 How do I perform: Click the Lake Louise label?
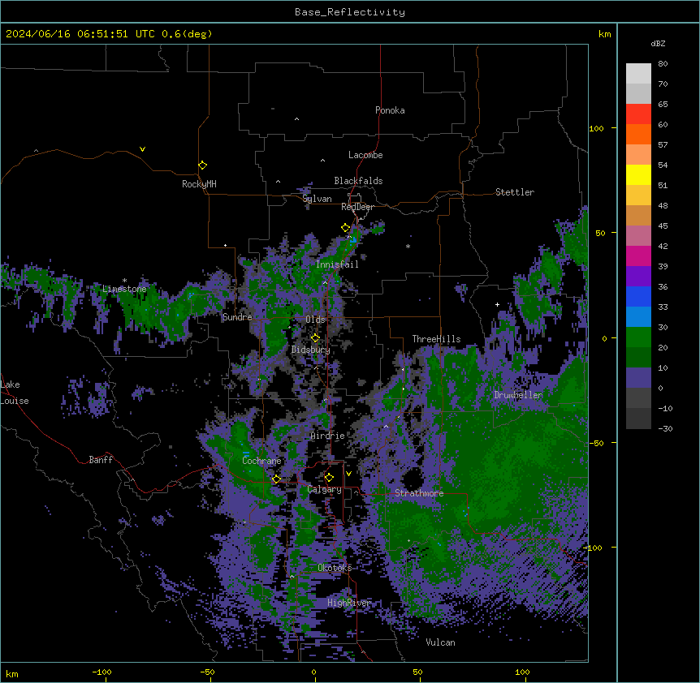pos(15,393)
